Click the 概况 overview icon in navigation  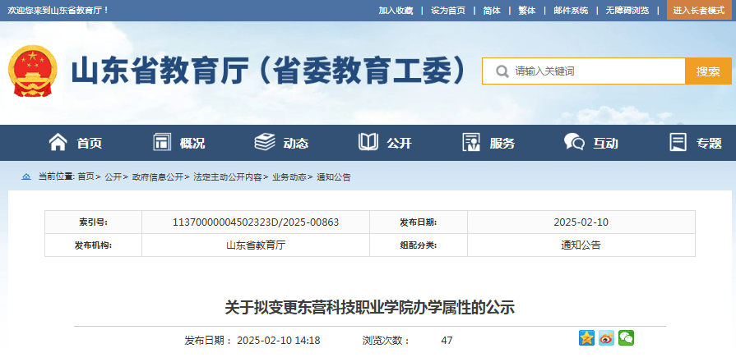tap(162, 142)
